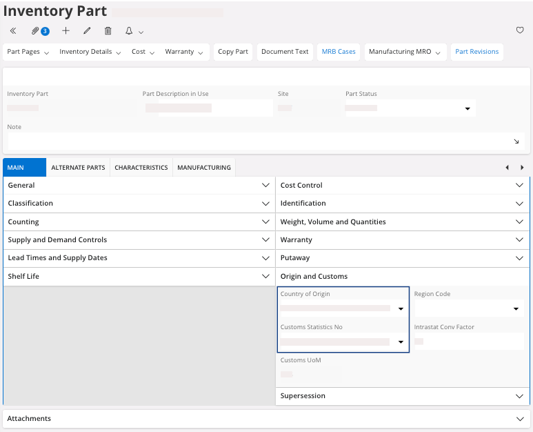This screenshot has height=432, width=533.
Task: Click the double-chevron back navigation icon
Action: click(13, 31)
